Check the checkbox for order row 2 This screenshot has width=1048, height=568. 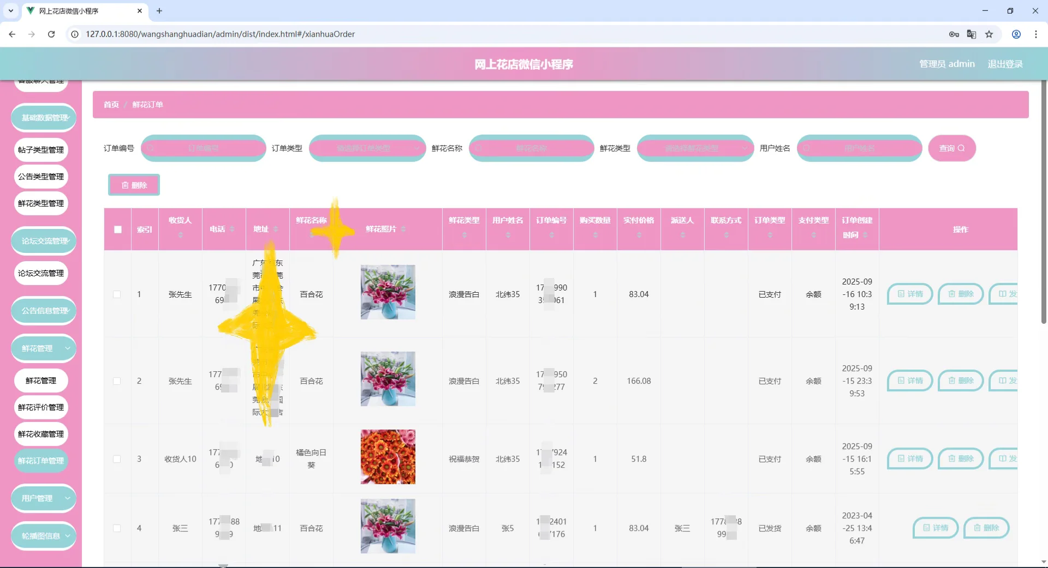pyautogui.click(x=117, y=381)
